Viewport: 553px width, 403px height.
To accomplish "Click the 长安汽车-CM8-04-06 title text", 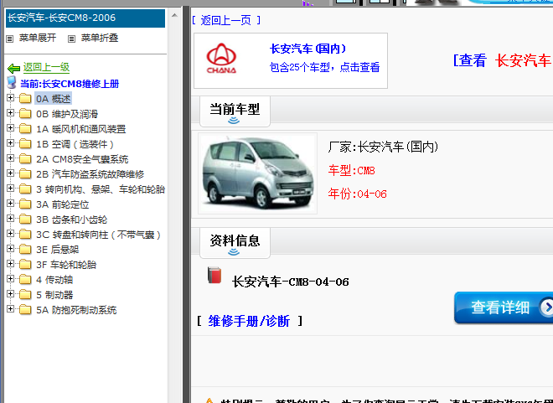I will pos(290,282).
